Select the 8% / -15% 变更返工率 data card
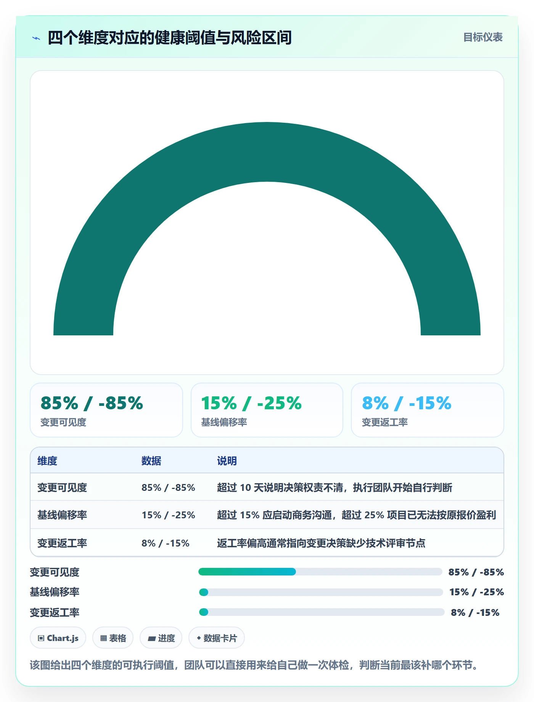This screenshot has width=534, height=702. point(428,410)
